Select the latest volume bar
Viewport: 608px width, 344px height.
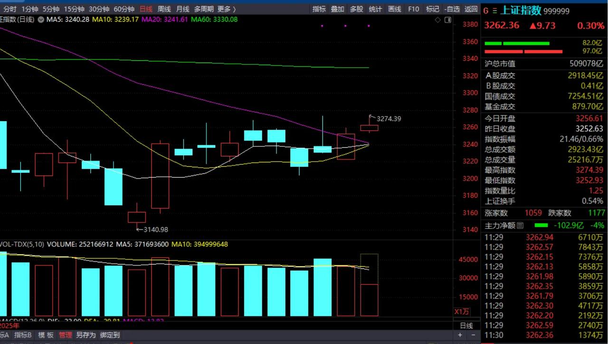(x=369, y=300)
